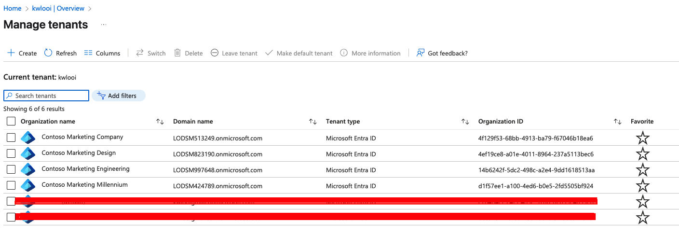Open the Columns chooser
This screenshot has height=235, width=679.
point(102,53)
